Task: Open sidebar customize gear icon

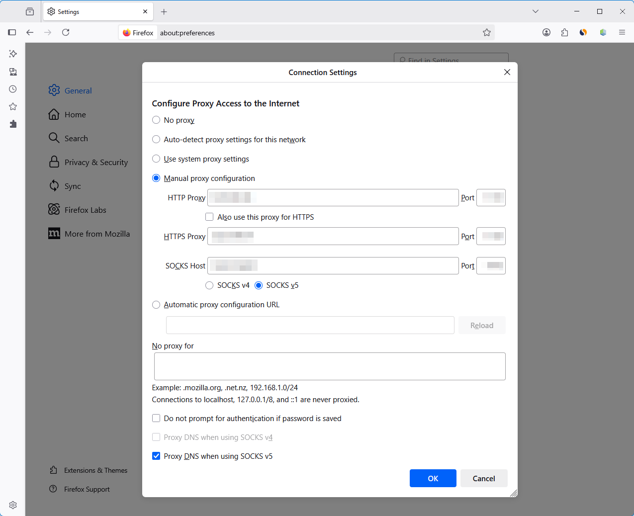Action: tap(13, 505)
